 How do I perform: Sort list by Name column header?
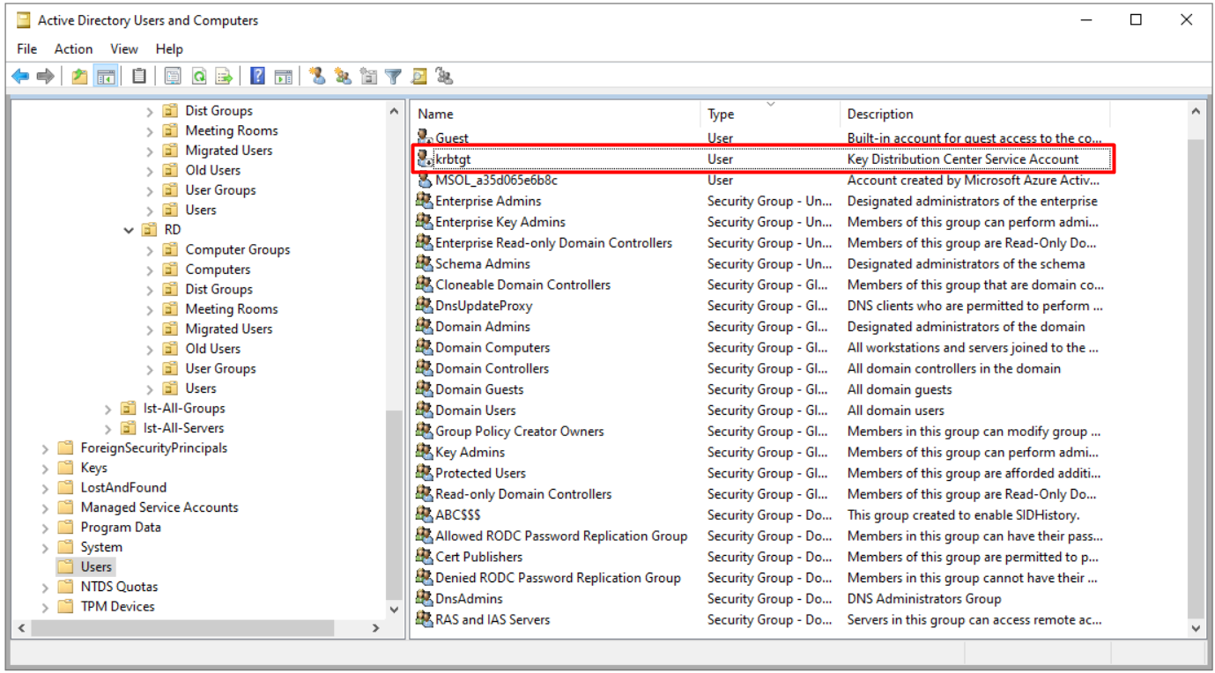pos(556,114)
